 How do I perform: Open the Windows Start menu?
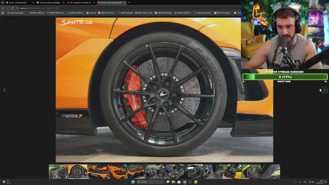pyautogui.click(x=133, y=182)
